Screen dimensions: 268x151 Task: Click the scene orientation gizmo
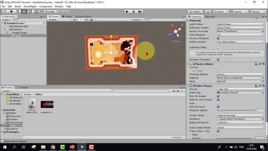click(175, 31)
